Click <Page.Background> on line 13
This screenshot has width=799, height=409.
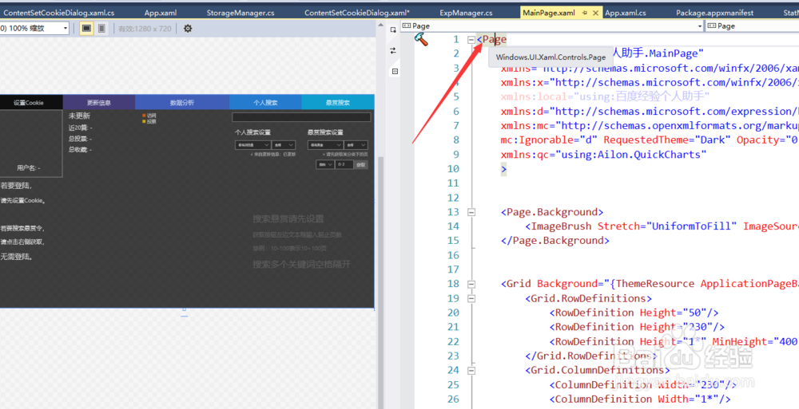[552, 212]
